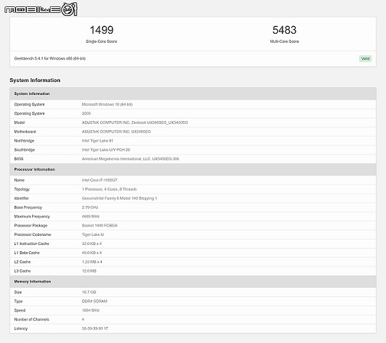Select the Processor Information section header
386x343 pixels.
(193, 169)
